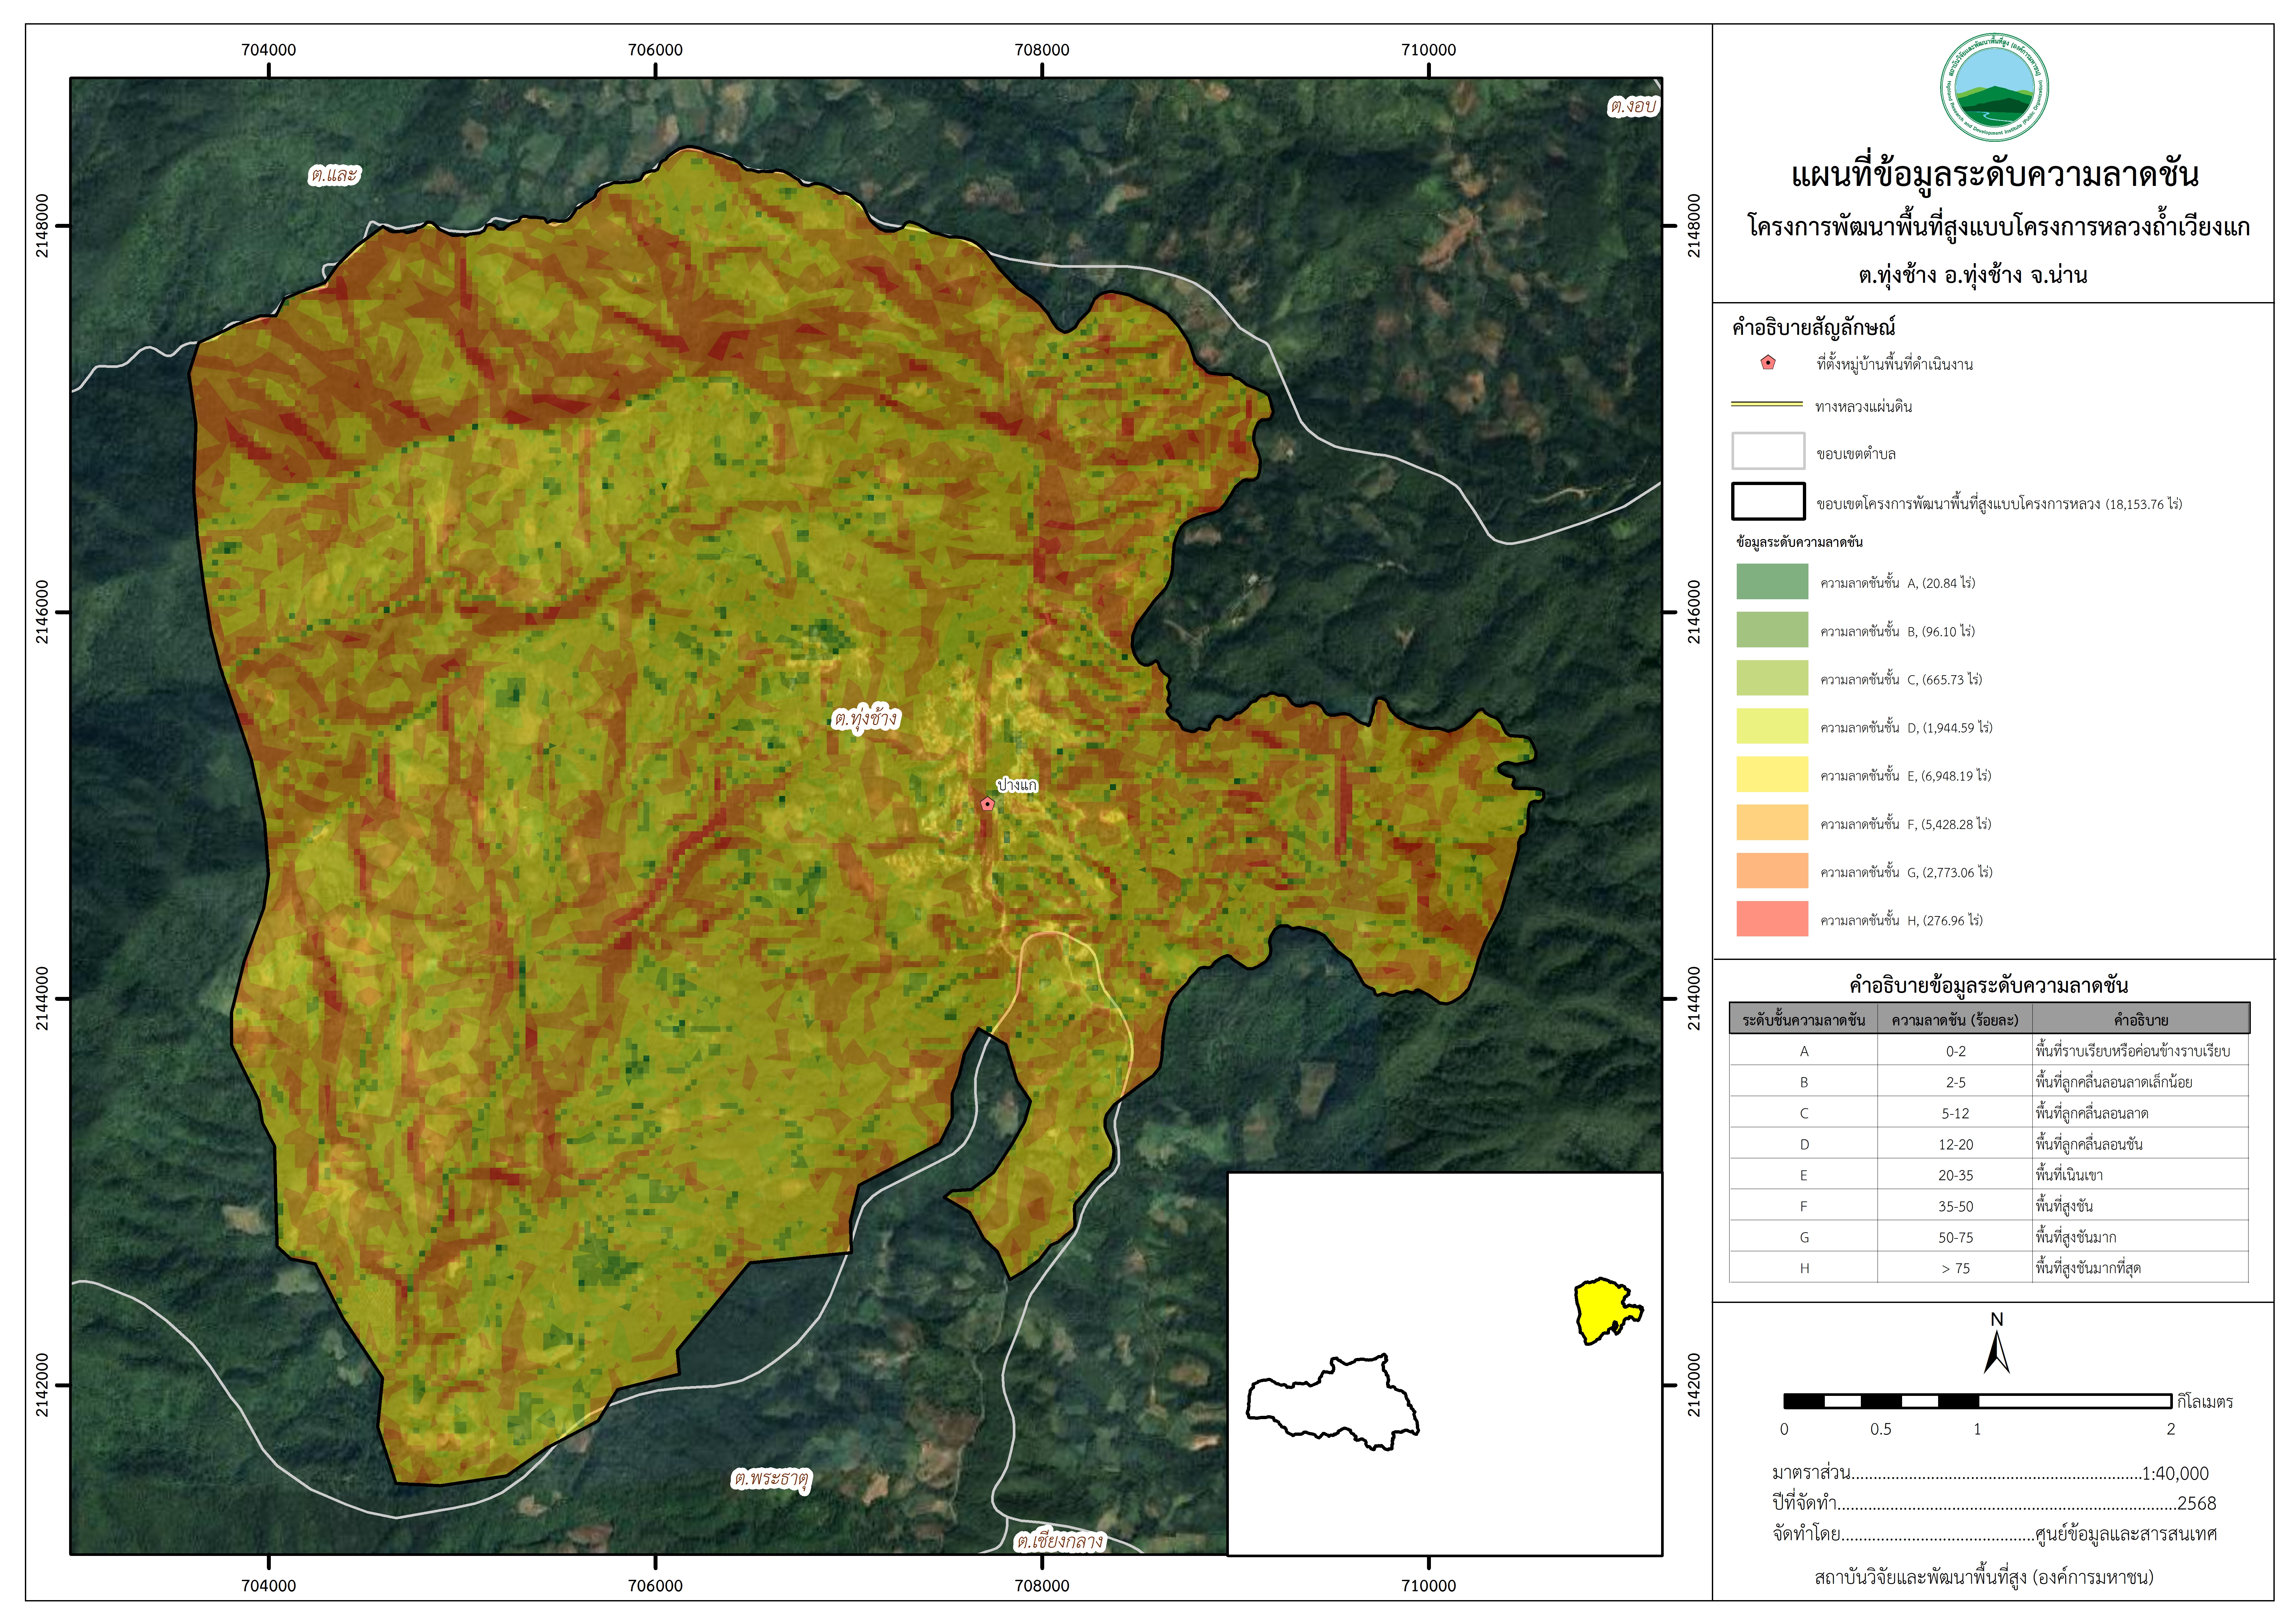Click the scale value 1:40,000
The image size is (2296, 1624).
2175,1473
